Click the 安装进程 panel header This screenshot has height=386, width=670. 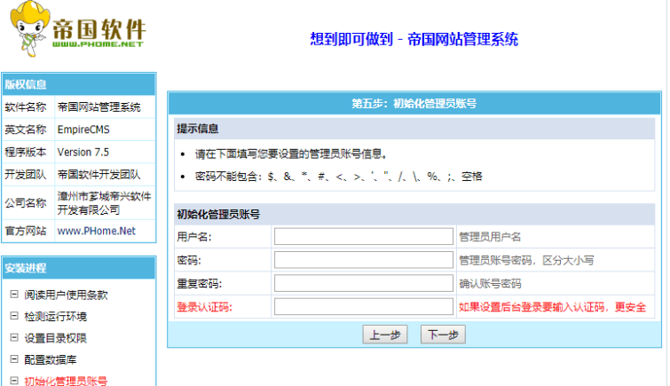(x=79, y=268)
